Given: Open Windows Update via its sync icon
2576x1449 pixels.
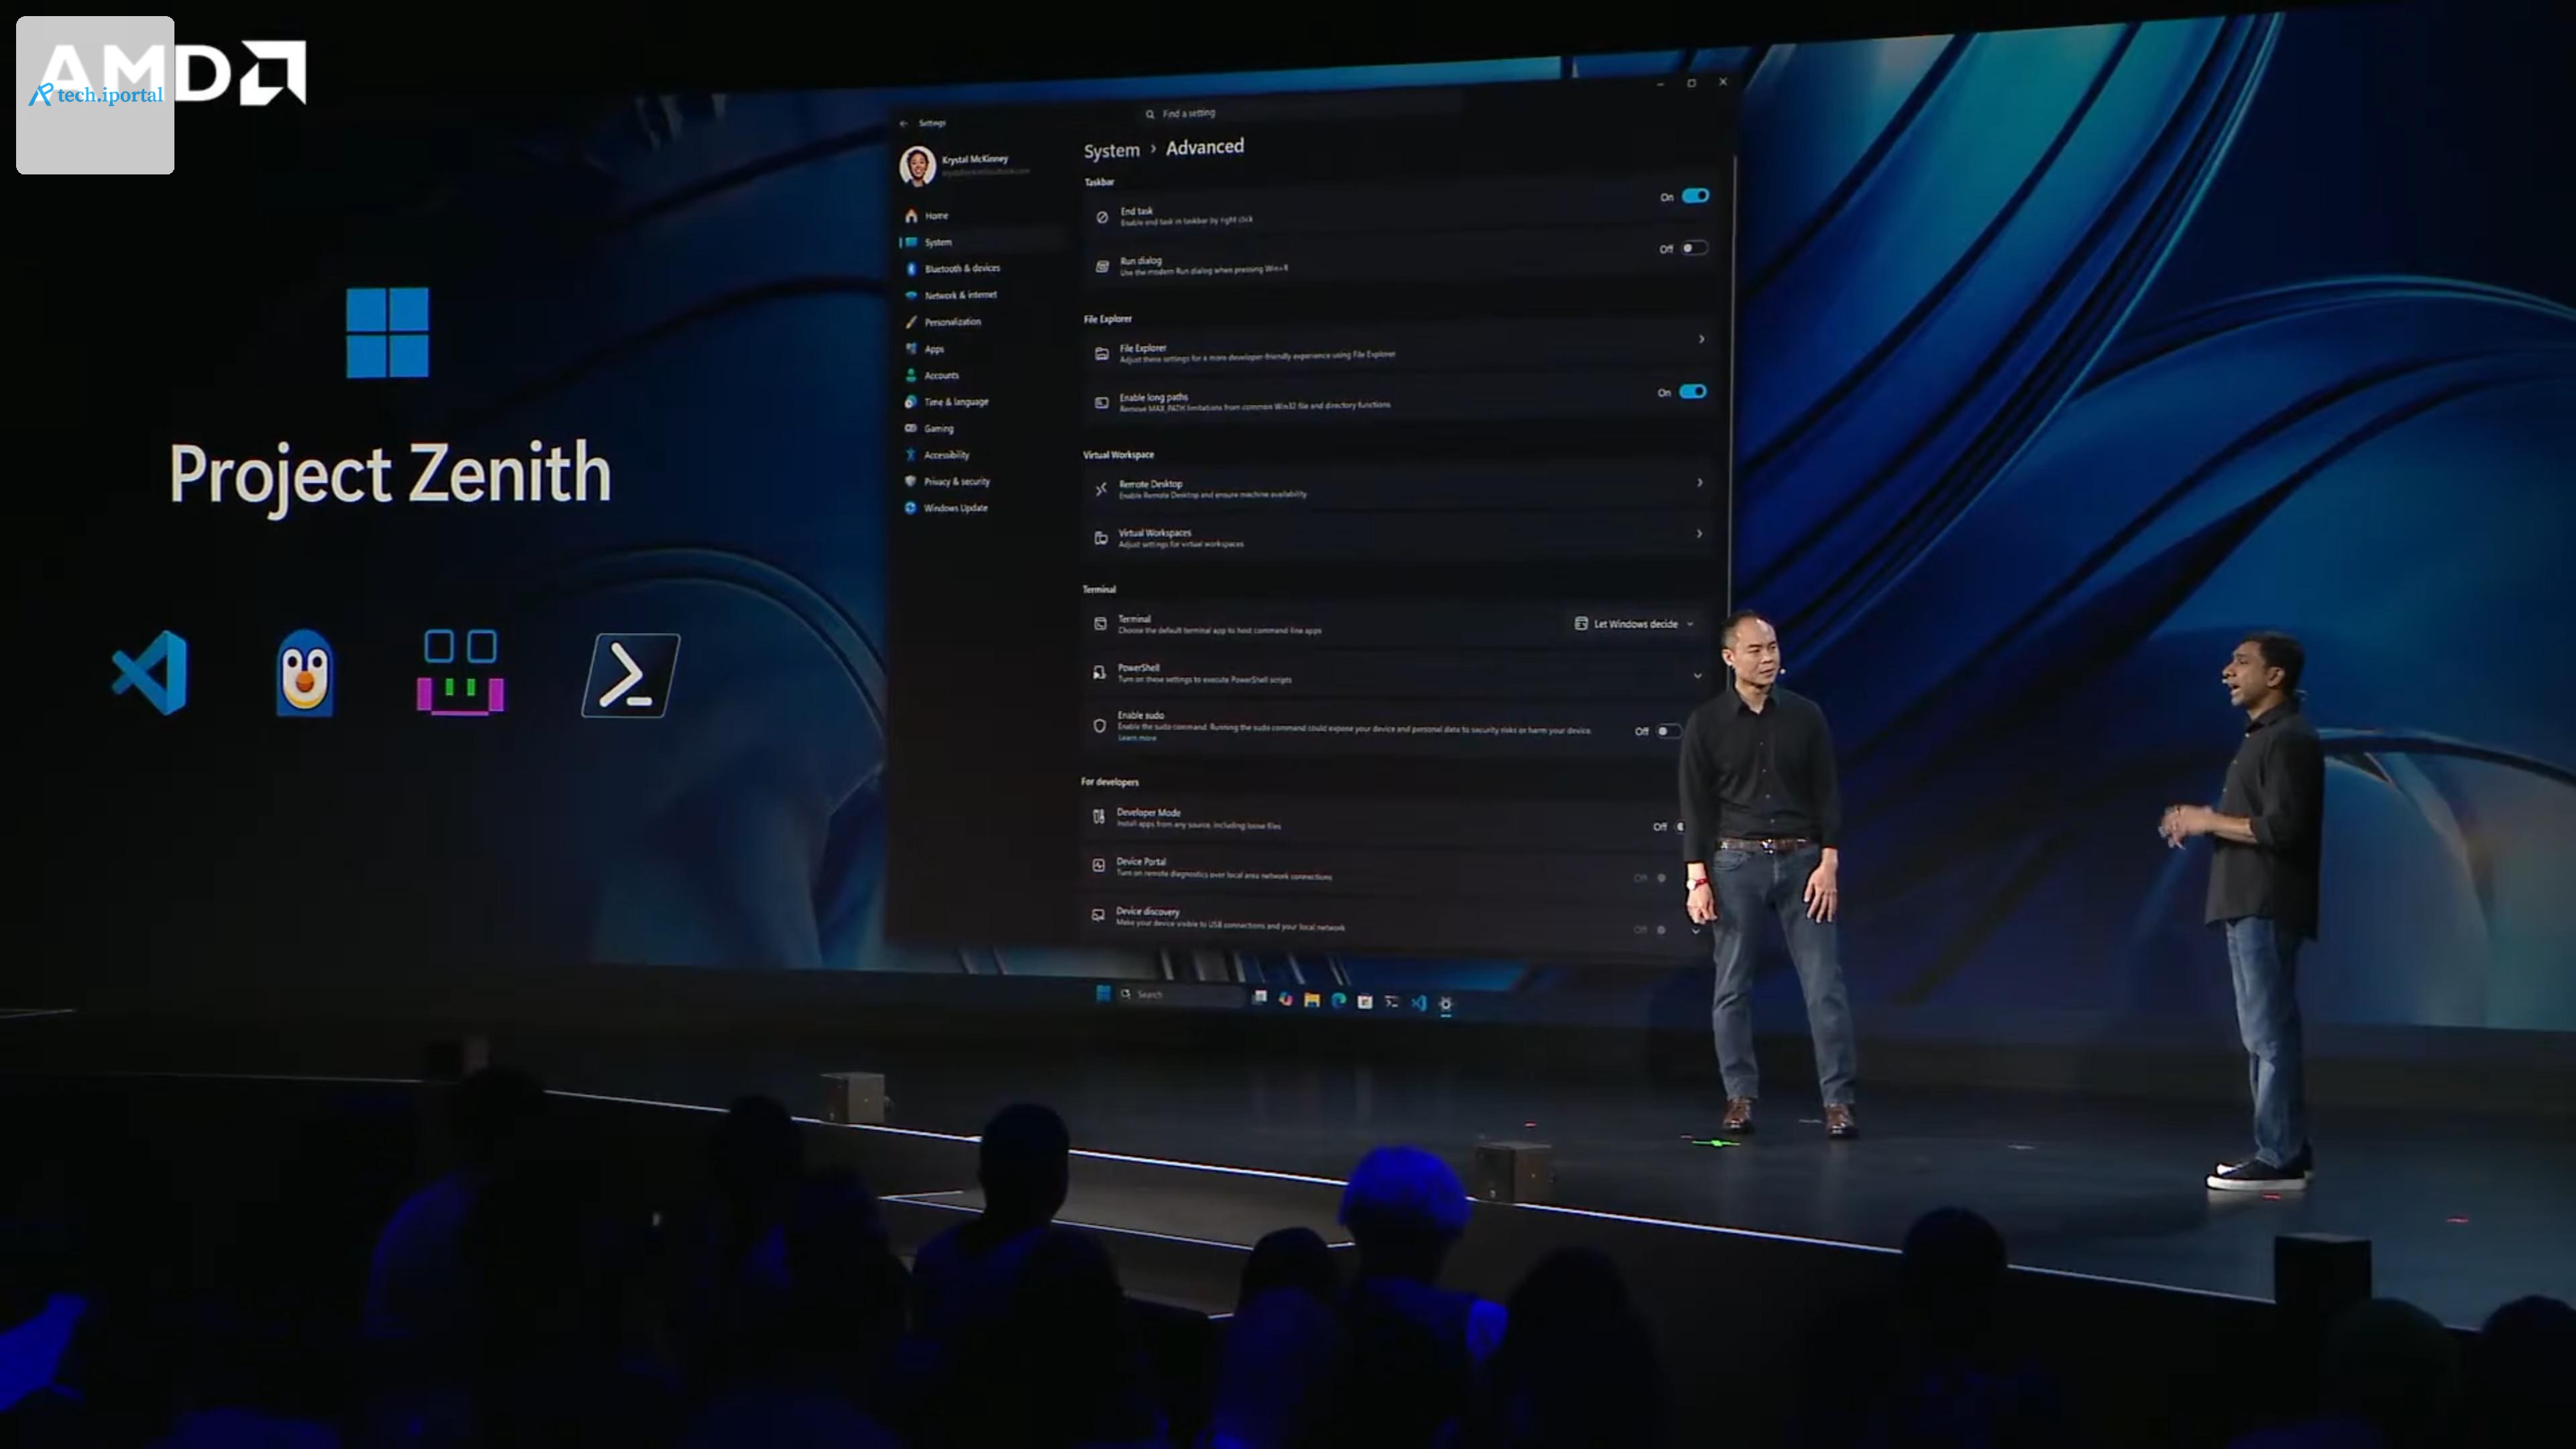Looking at the screenshot, I should (x=910, y=508).
